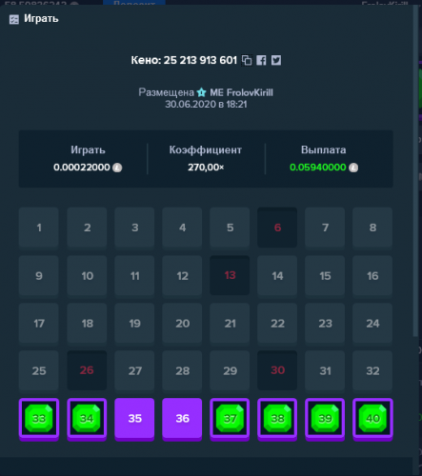Image resolution: width=422 pixels, height=476 pixels.
Task: Click Keno tile number 7
Action: [325, 228]
